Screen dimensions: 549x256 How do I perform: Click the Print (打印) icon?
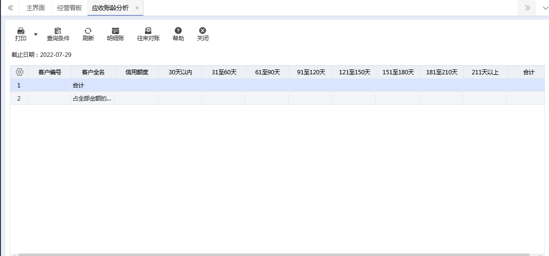[x=20, y=31]
